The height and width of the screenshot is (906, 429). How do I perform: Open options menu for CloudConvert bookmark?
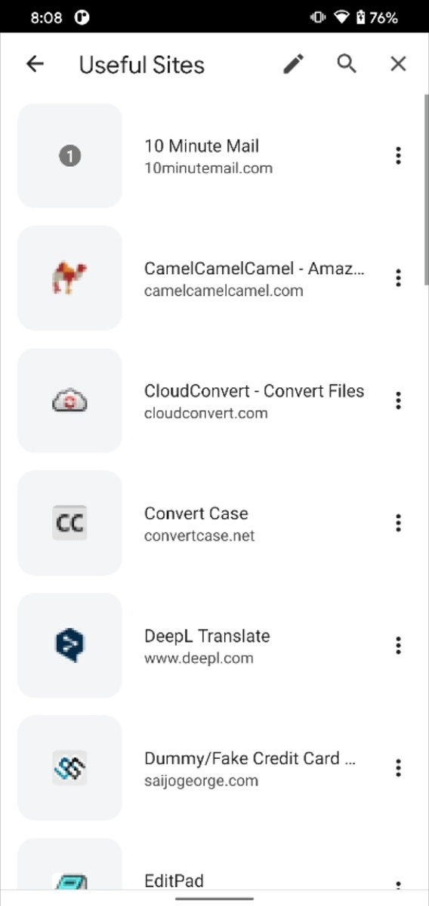[398, 400]
